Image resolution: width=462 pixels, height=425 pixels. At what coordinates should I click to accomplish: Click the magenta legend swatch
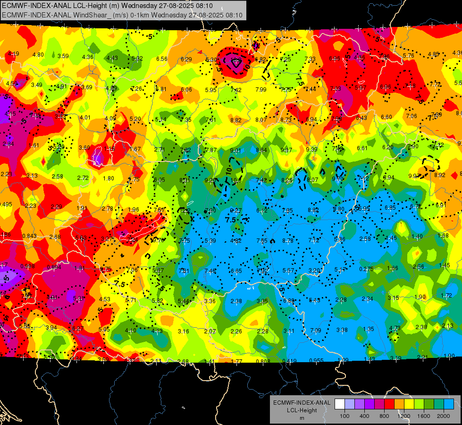coord(379,404)
